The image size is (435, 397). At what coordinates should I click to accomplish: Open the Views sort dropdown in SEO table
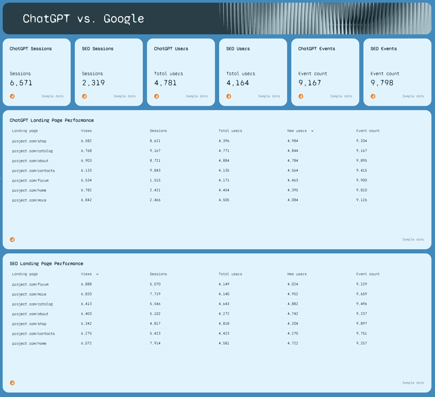tap(97, 274)
